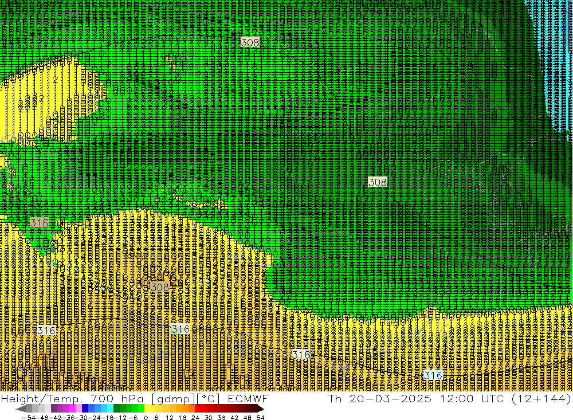
Task: Click the '-42' colorbar label
Action: pyautogui.click(x=56, y=418)
